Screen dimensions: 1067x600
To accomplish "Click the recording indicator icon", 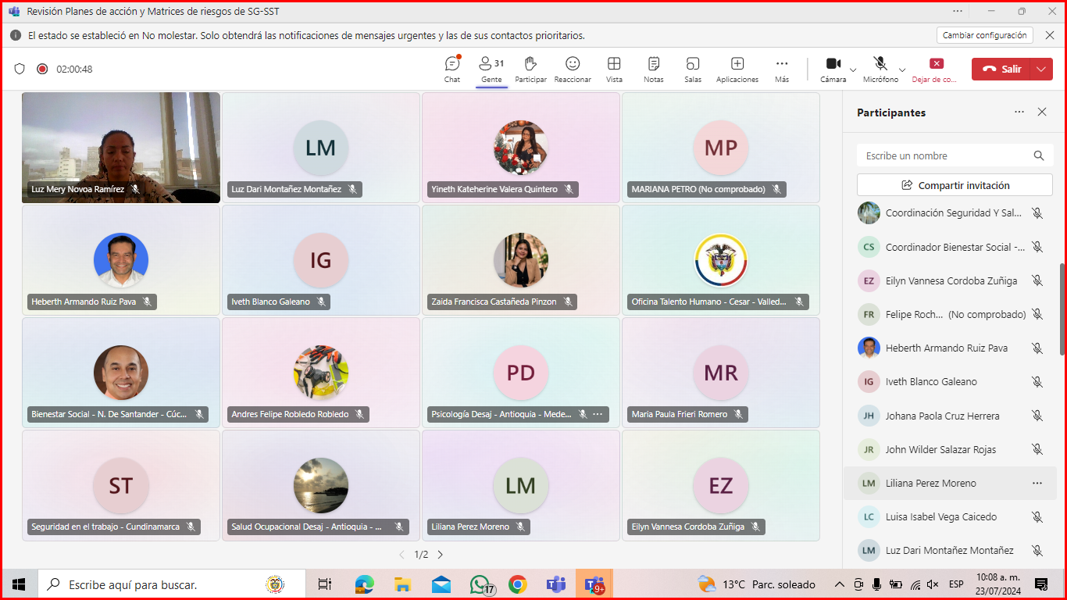I will tap(42, 69).
